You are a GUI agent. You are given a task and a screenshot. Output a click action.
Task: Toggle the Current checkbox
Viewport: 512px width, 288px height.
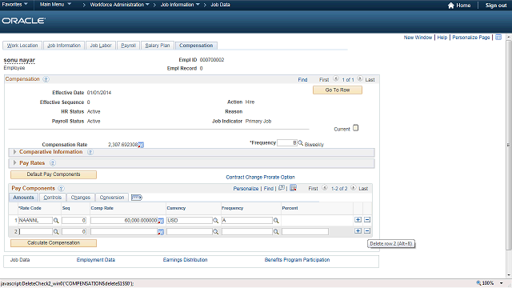355,128
